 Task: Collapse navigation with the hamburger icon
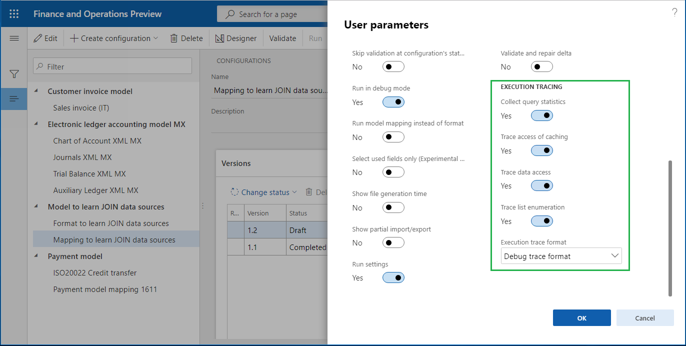14,38
